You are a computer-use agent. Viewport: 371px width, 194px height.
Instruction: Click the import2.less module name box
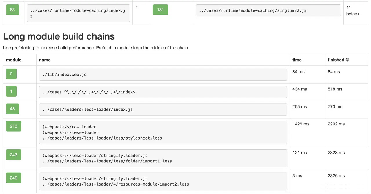(163, 181)
